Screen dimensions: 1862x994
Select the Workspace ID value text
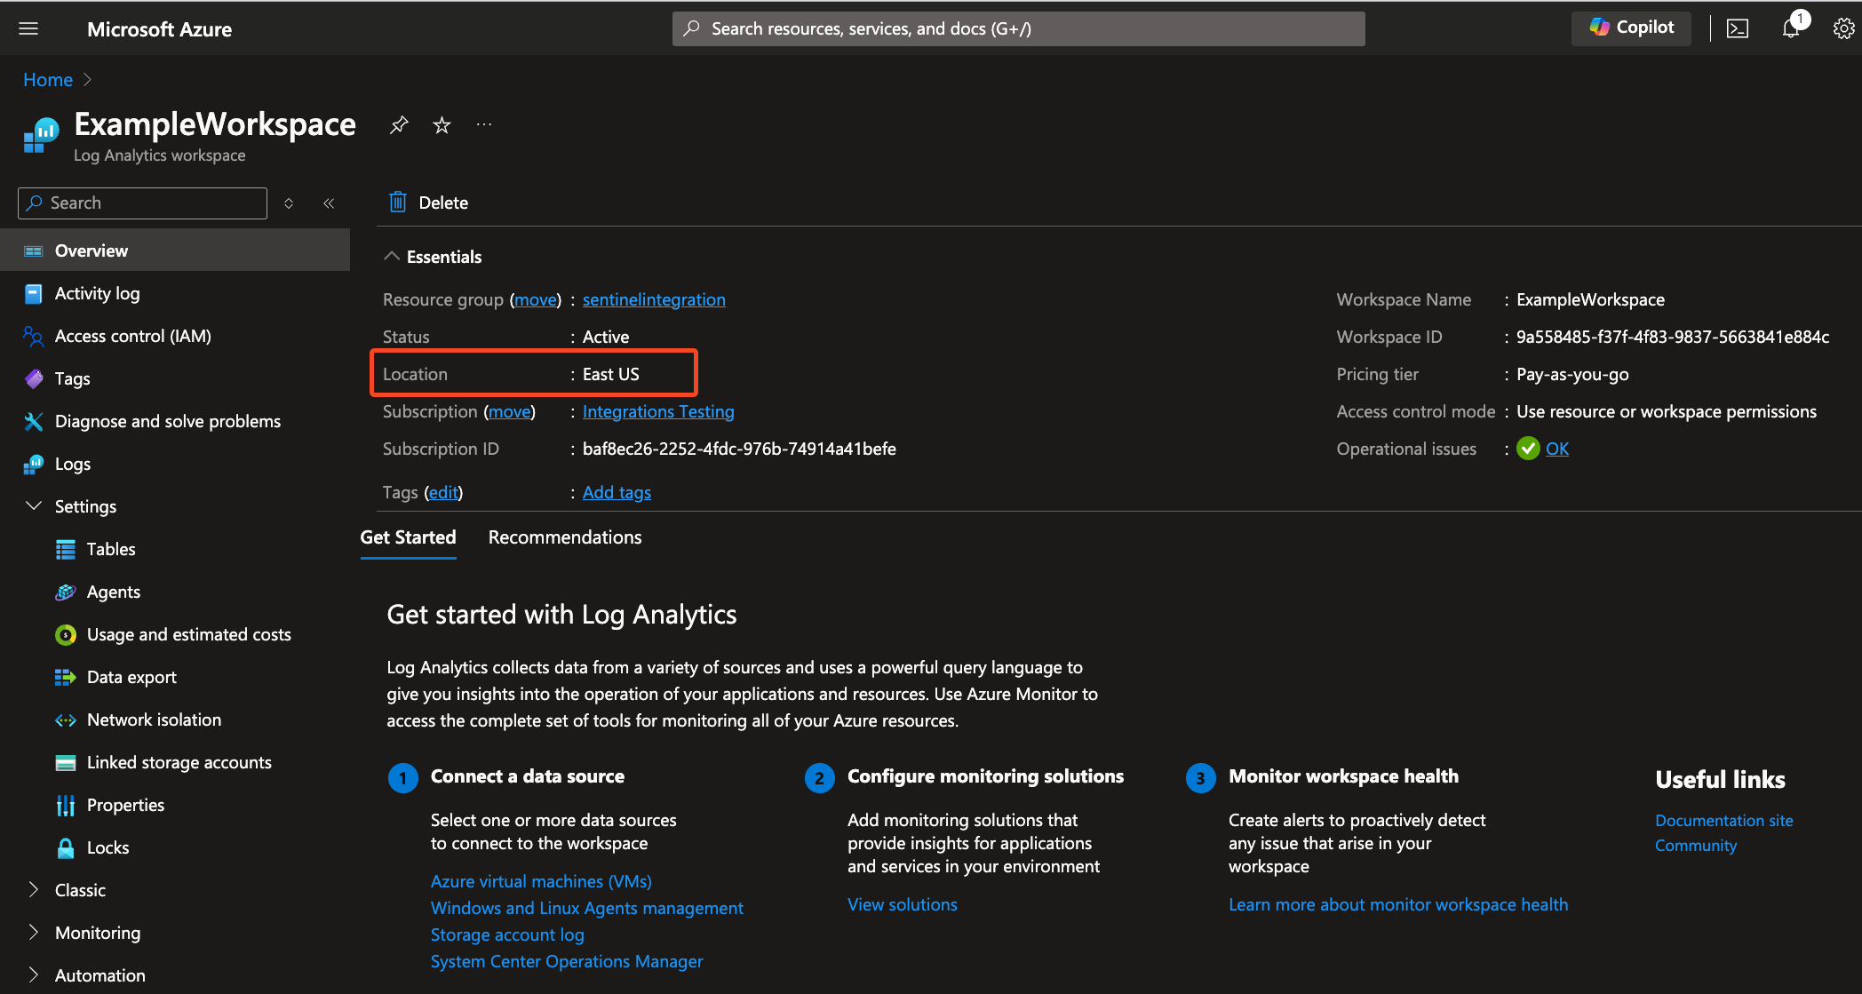click(1672, 337)
